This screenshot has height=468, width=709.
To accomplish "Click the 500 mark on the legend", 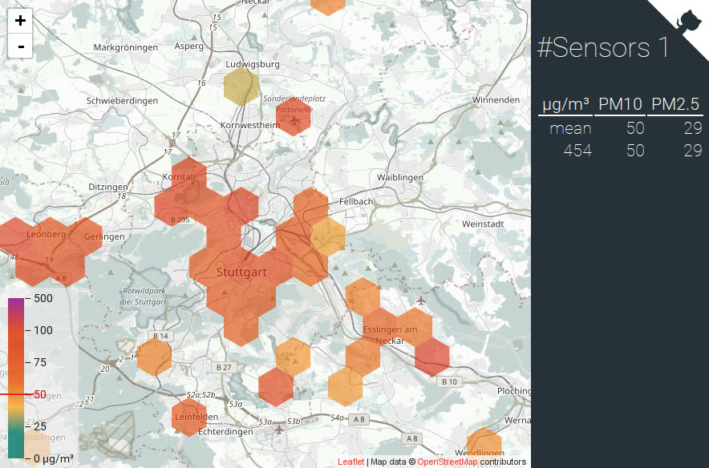I will [43, 298].
